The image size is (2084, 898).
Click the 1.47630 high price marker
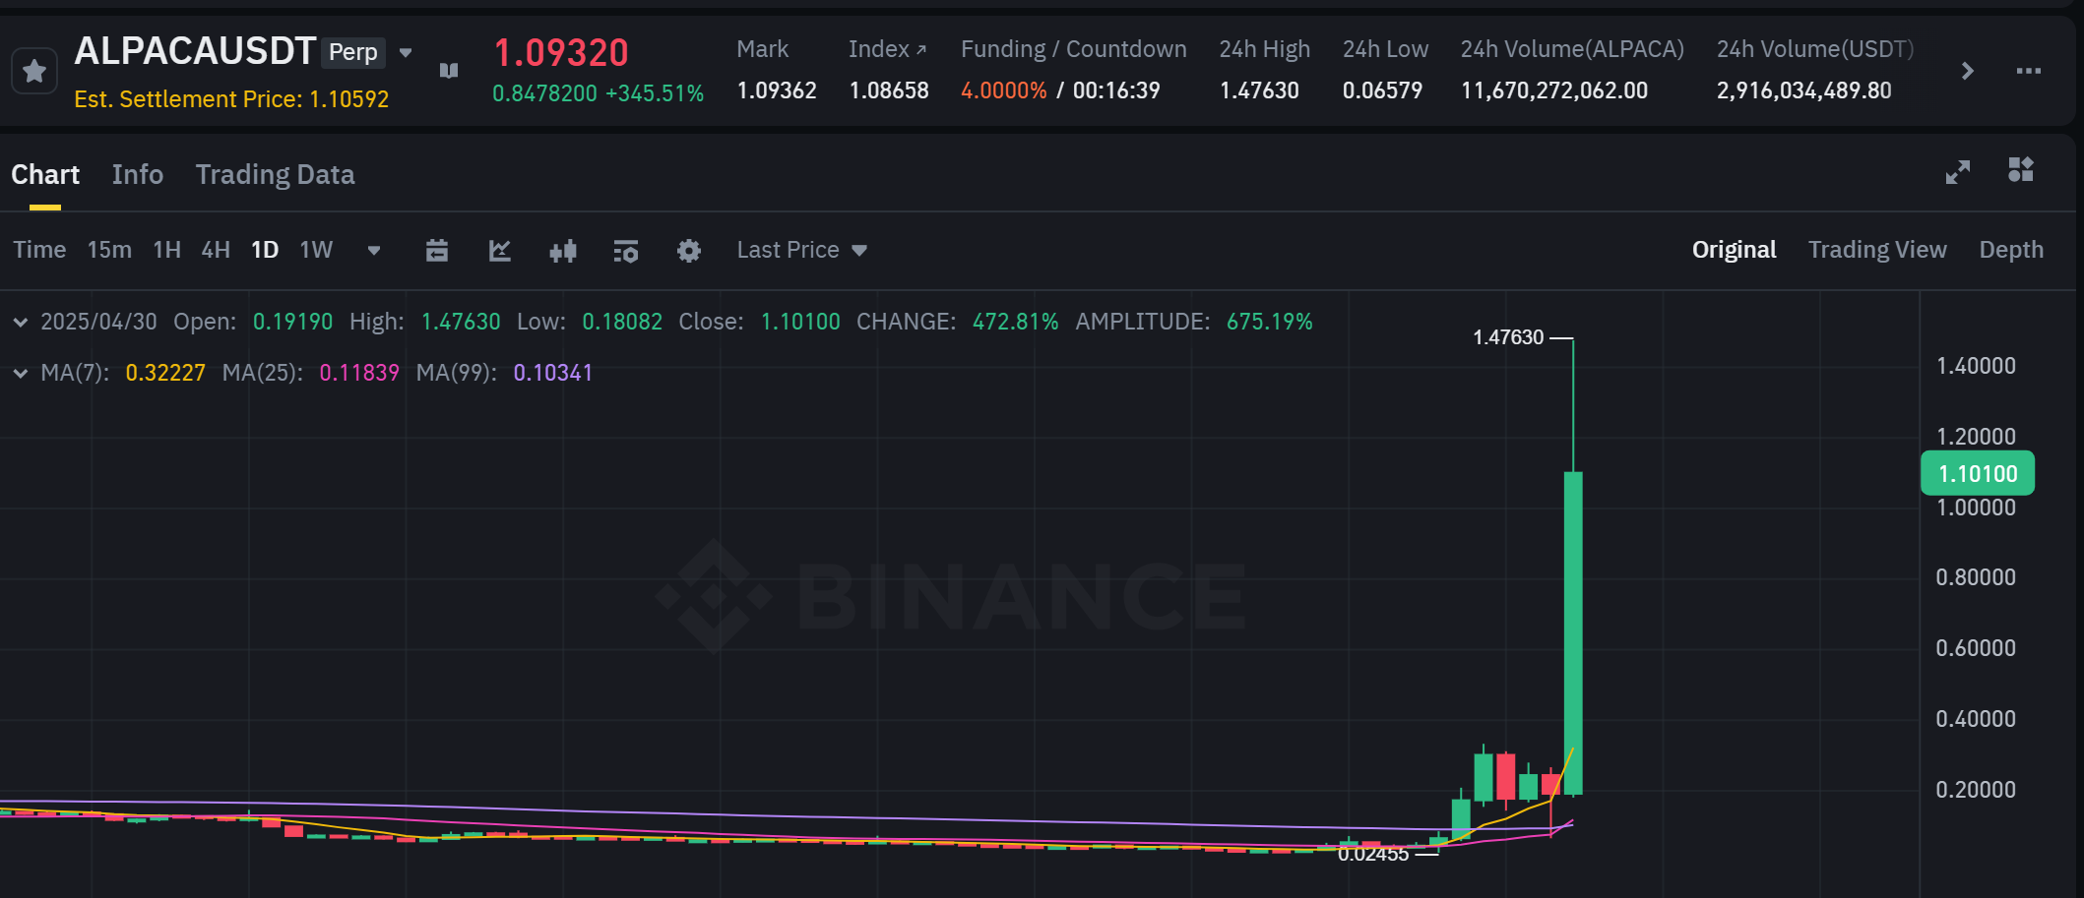[x=1508, y=337]
